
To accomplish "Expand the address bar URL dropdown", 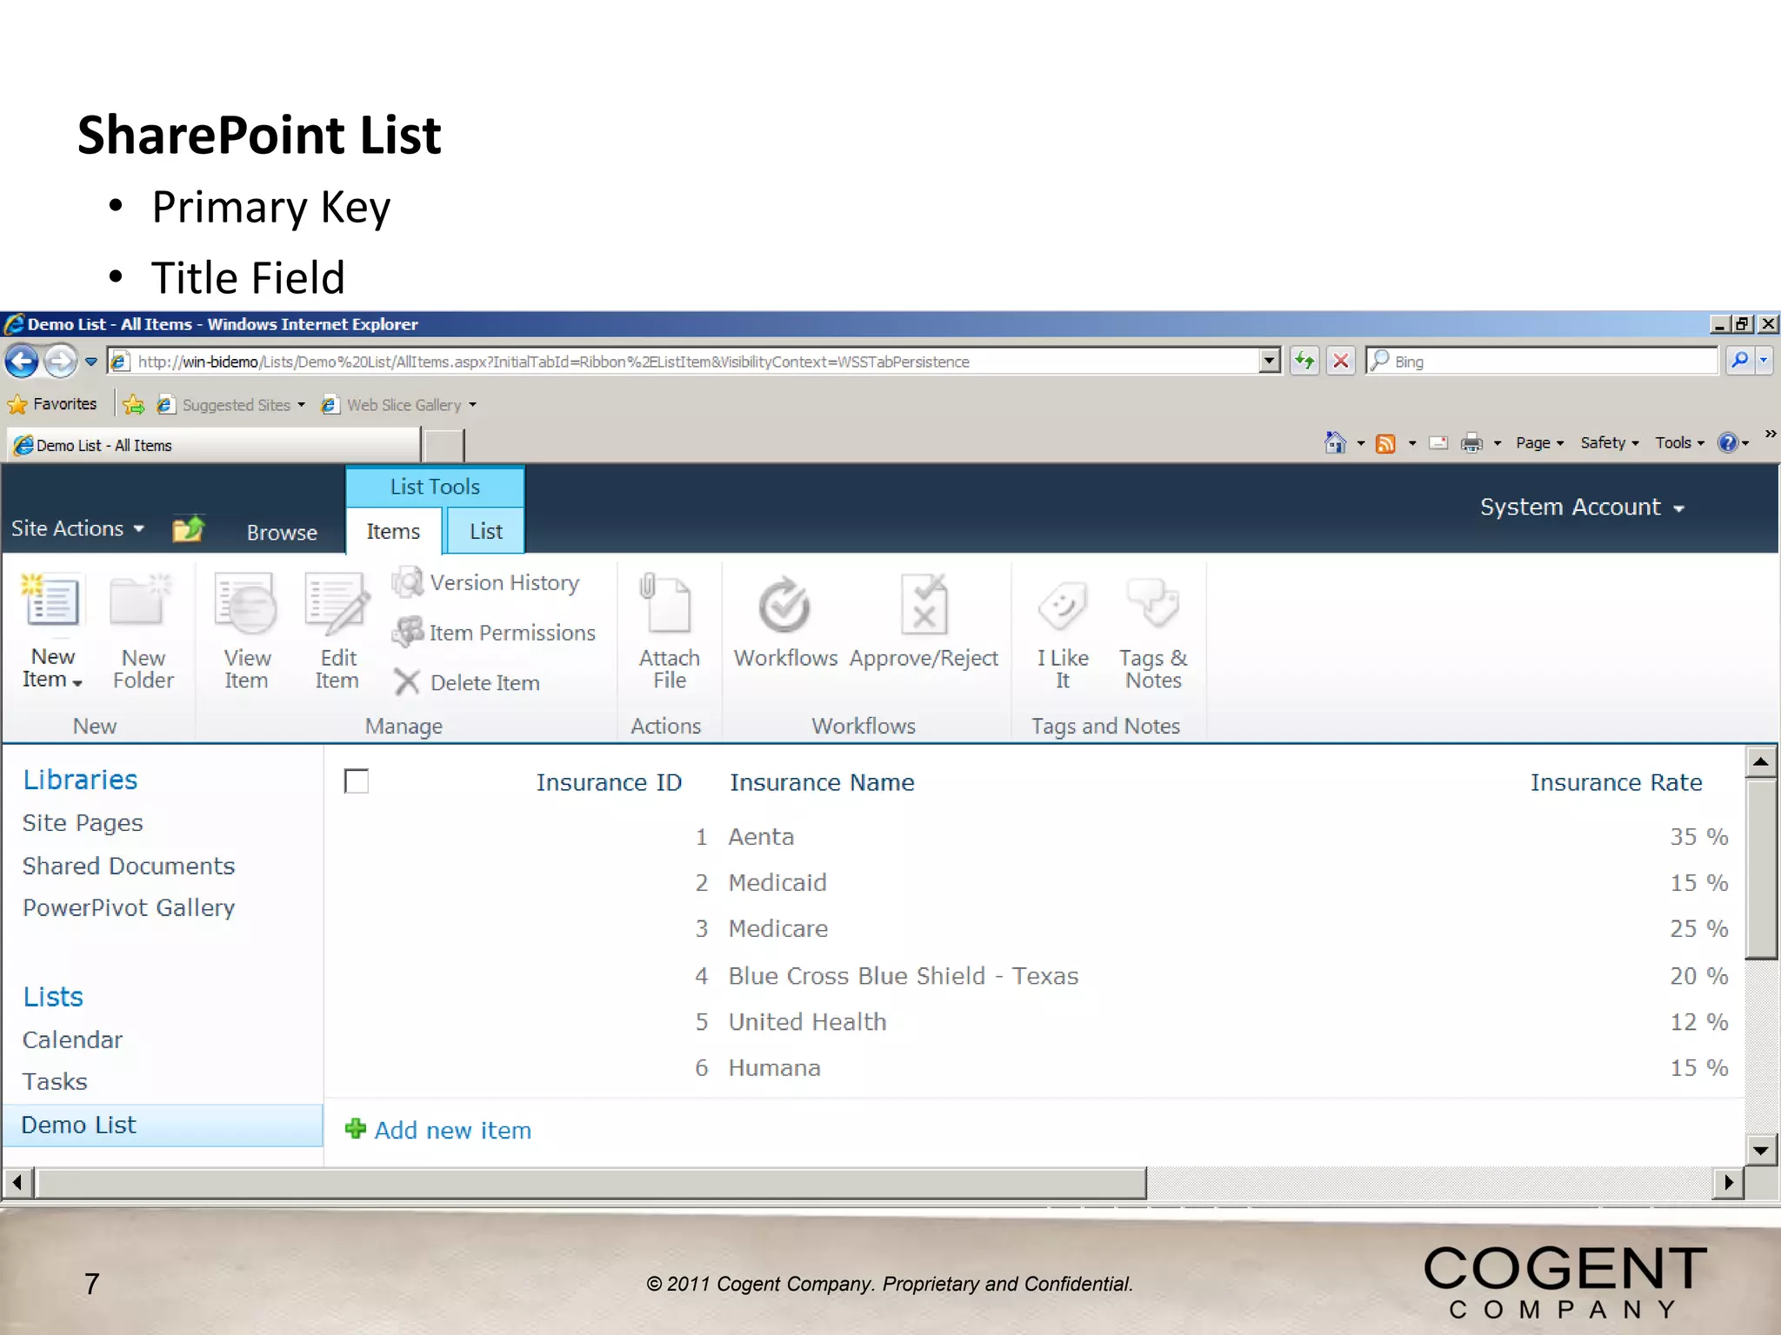I will tap(1270, 361).
